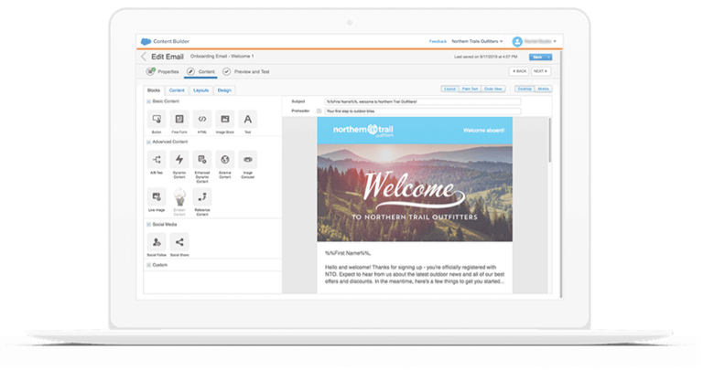
Task: Switch to the Blocks tab
Action: tap(154, 90)
